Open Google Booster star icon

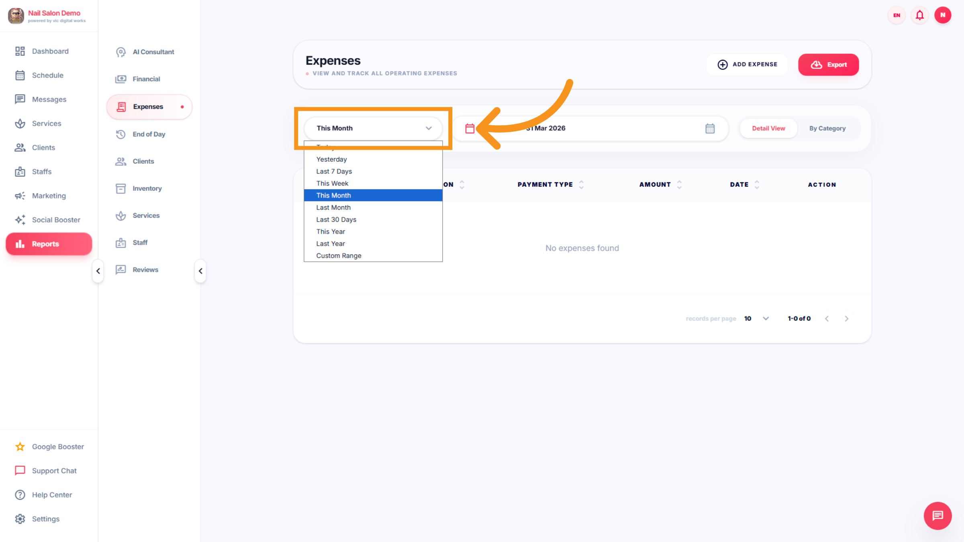(20, 446)
